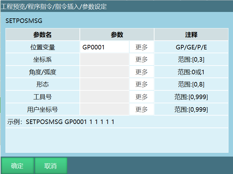Click the 参数名 column header
Screen dimensions: 233x174
[x=43, y=35]
